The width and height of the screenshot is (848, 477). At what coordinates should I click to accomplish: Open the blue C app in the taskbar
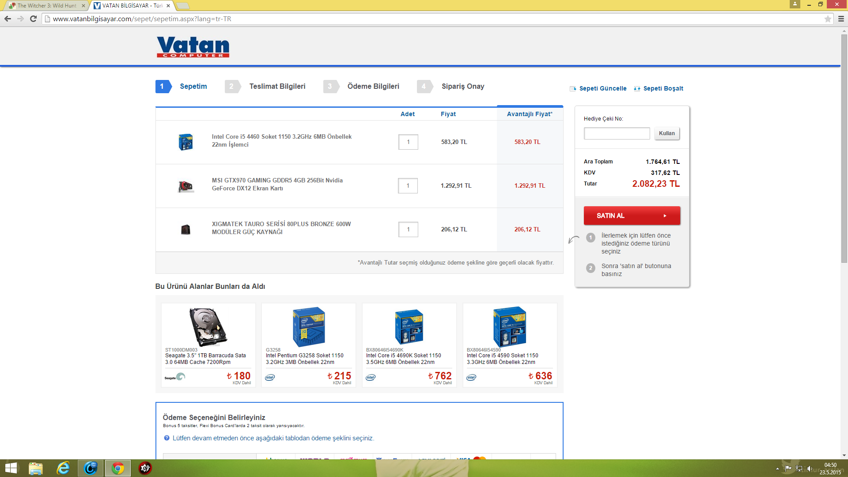pyautogui.click(x=91, y=468)
